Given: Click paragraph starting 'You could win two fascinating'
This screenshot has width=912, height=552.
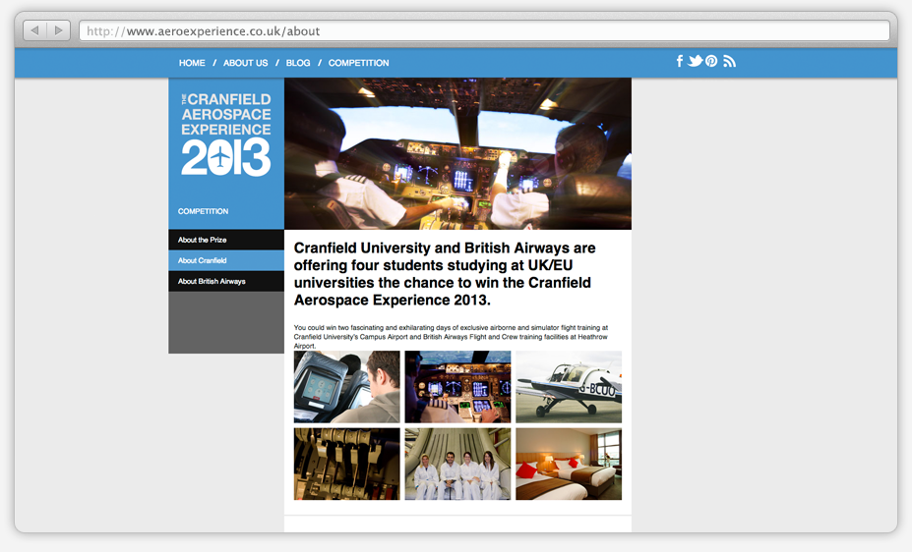Looking at the screenshot, I should coord(451,337).
